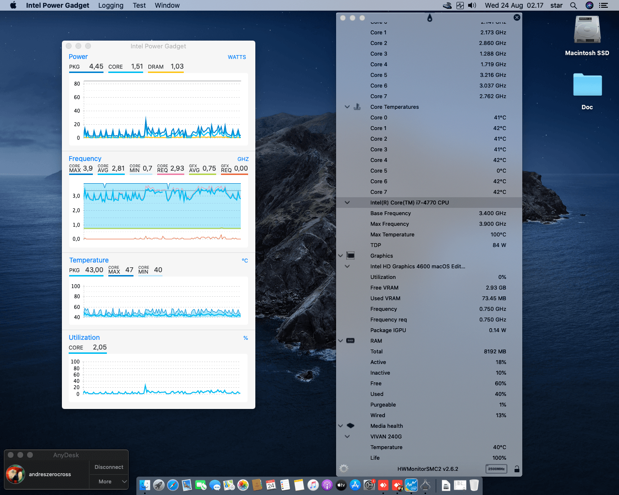
Task: Click Disconnect in AnyDesk panel
Action: [x=109, y=467]
